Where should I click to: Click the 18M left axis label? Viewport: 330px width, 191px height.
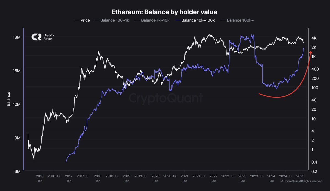tap(17, 37)
